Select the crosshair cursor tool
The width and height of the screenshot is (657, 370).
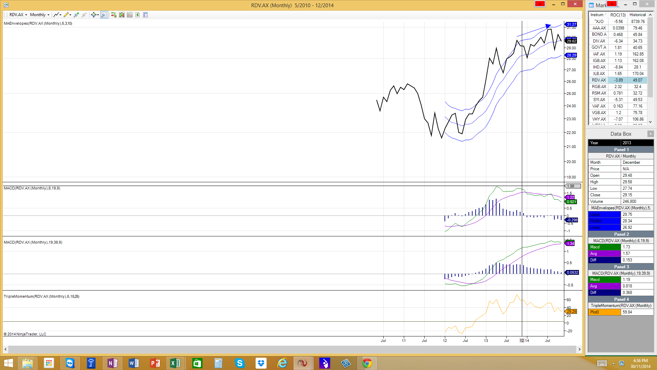click(93, 15)
